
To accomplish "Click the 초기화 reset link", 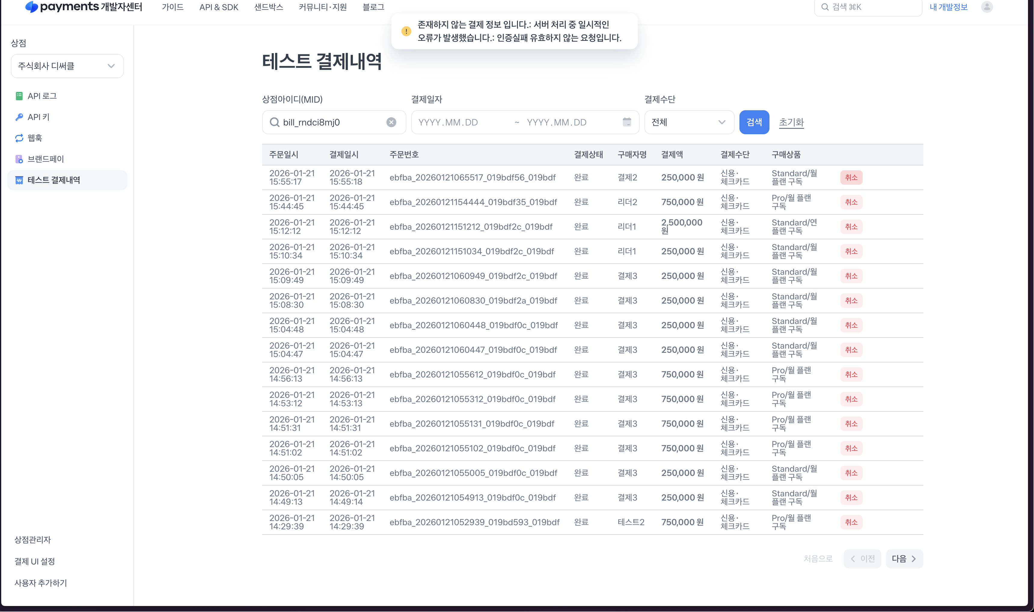I will pos(791,122).
